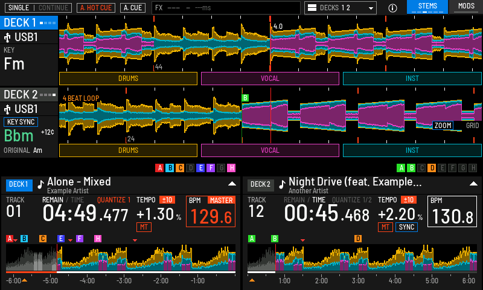Trigger orange hot cue D in Deck 2 row
The width and height of the screenshot is (483, 290).
point(432,168)
